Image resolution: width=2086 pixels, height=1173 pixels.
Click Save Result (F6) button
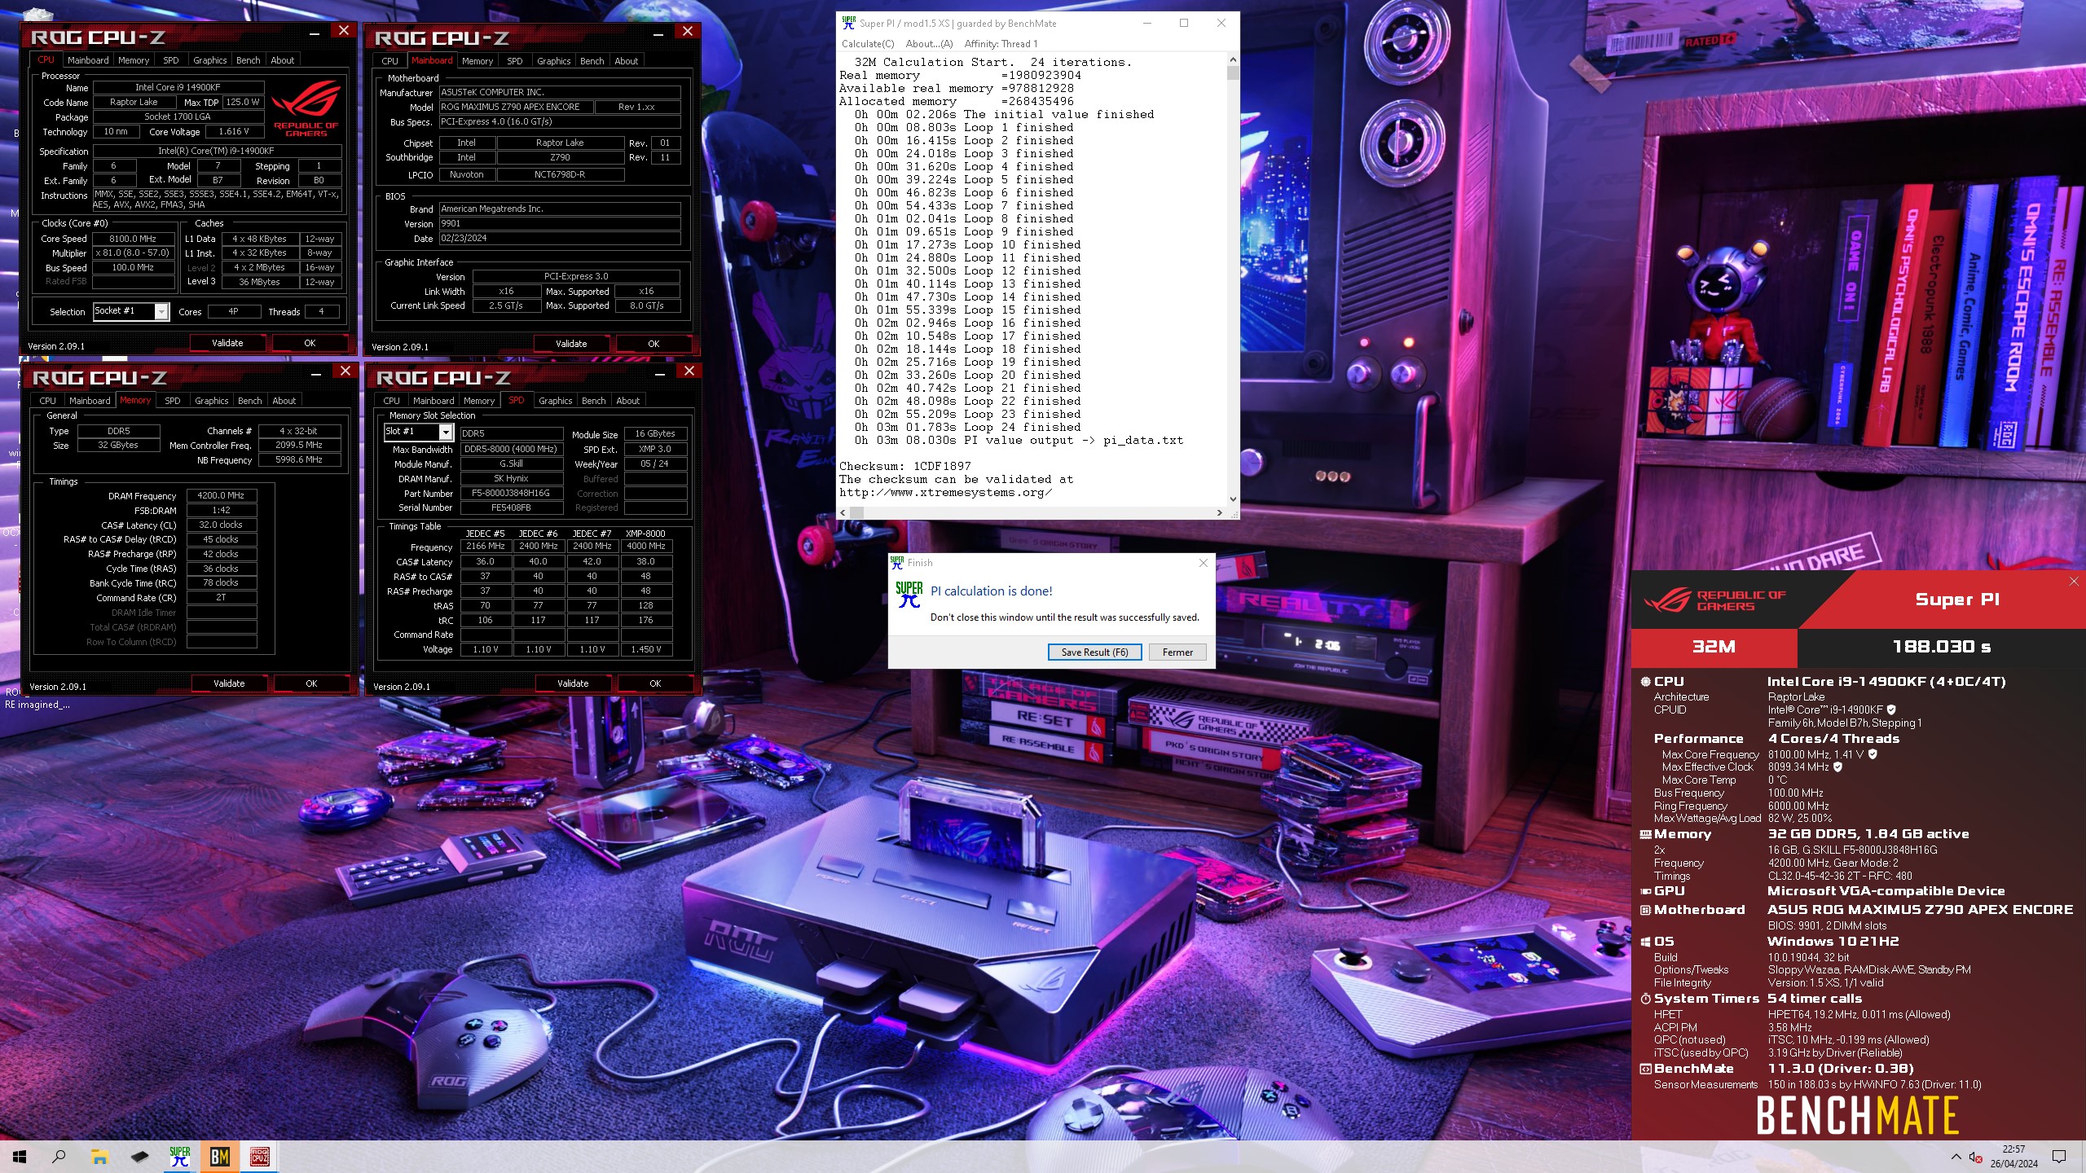coord(1094,652)
